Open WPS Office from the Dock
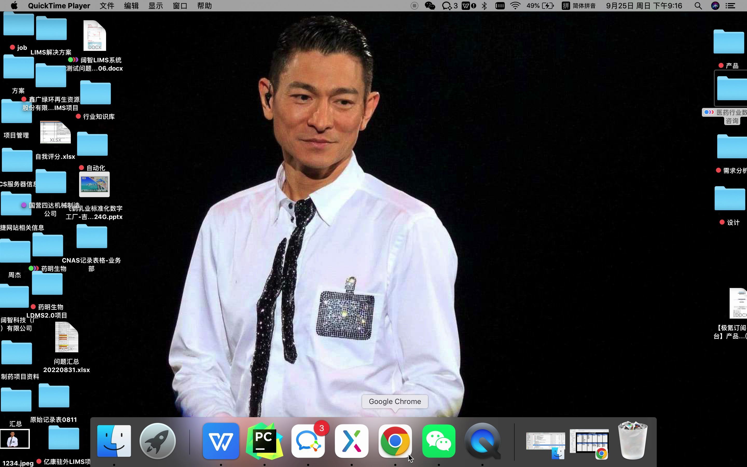The height and width of the screenshot is (467, 747). click(221, 441)
